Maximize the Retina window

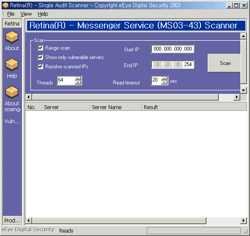236,6
